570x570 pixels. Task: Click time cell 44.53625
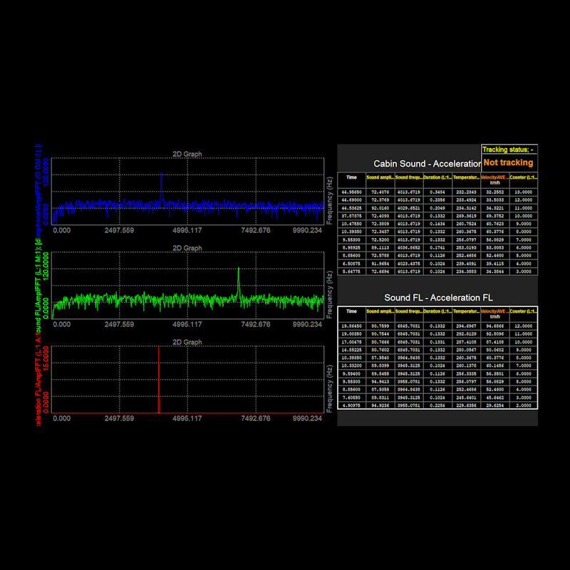pos(351,208)
